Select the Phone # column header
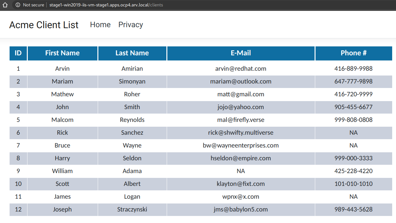Screen dimensions: 396x223 click(354, 53)
